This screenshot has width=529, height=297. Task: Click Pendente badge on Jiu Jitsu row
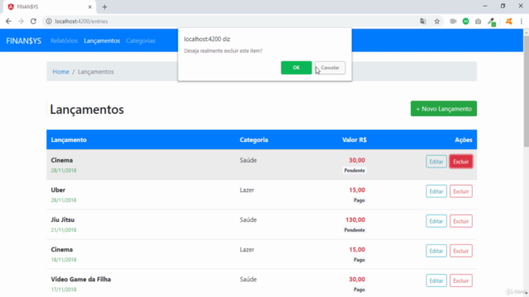pyautogui.click(x=355, y=230)
